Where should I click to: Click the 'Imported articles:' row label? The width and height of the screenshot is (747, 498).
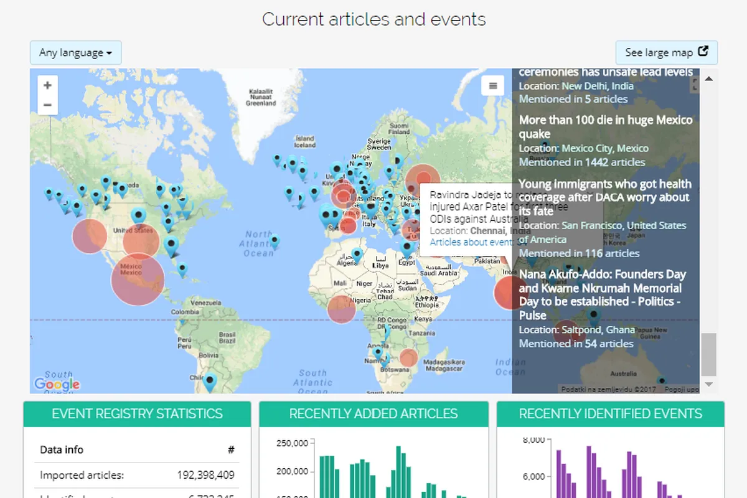click(x=82, y=476)
